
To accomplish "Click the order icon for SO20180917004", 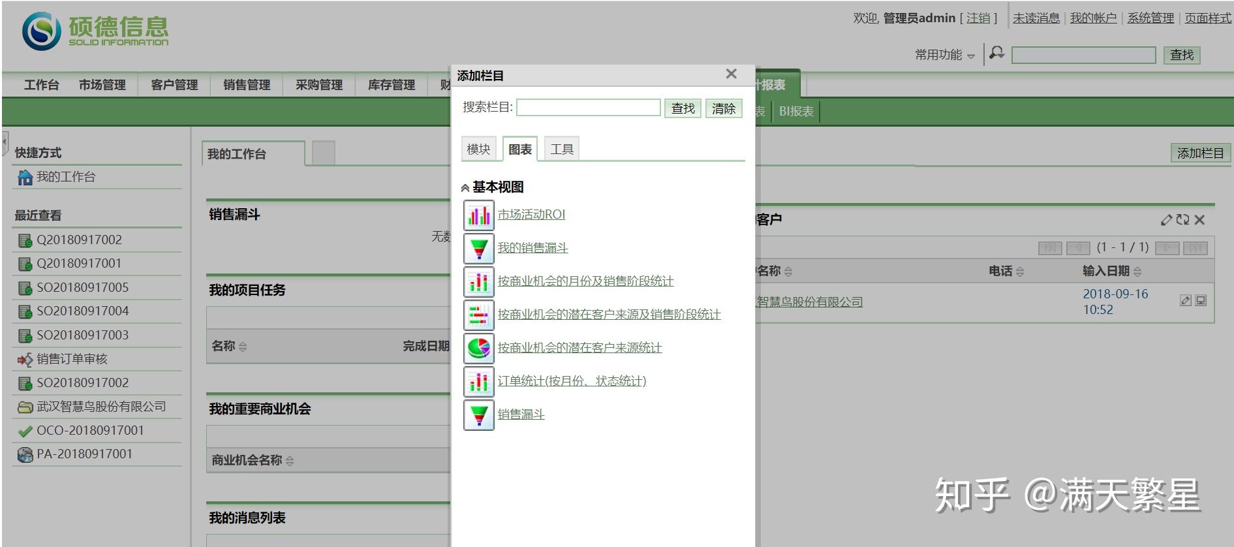I will 25,311.
